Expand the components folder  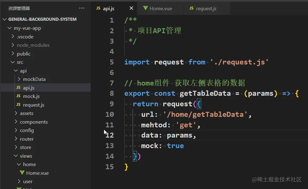(x=34, y=122)
